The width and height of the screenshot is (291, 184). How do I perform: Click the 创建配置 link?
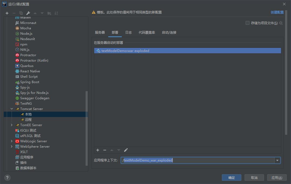click(x=277, y=12)
